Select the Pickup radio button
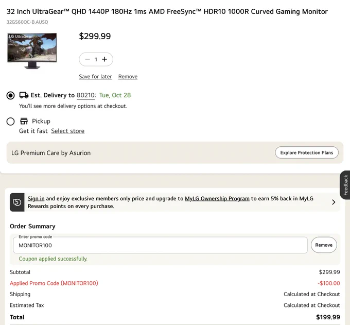Viewport: 350px width, 325px height. click(10, 122)
